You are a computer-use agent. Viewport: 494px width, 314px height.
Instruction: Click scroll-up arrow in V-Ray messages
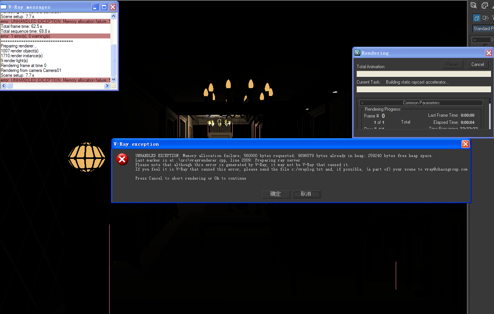coord(114,15)
